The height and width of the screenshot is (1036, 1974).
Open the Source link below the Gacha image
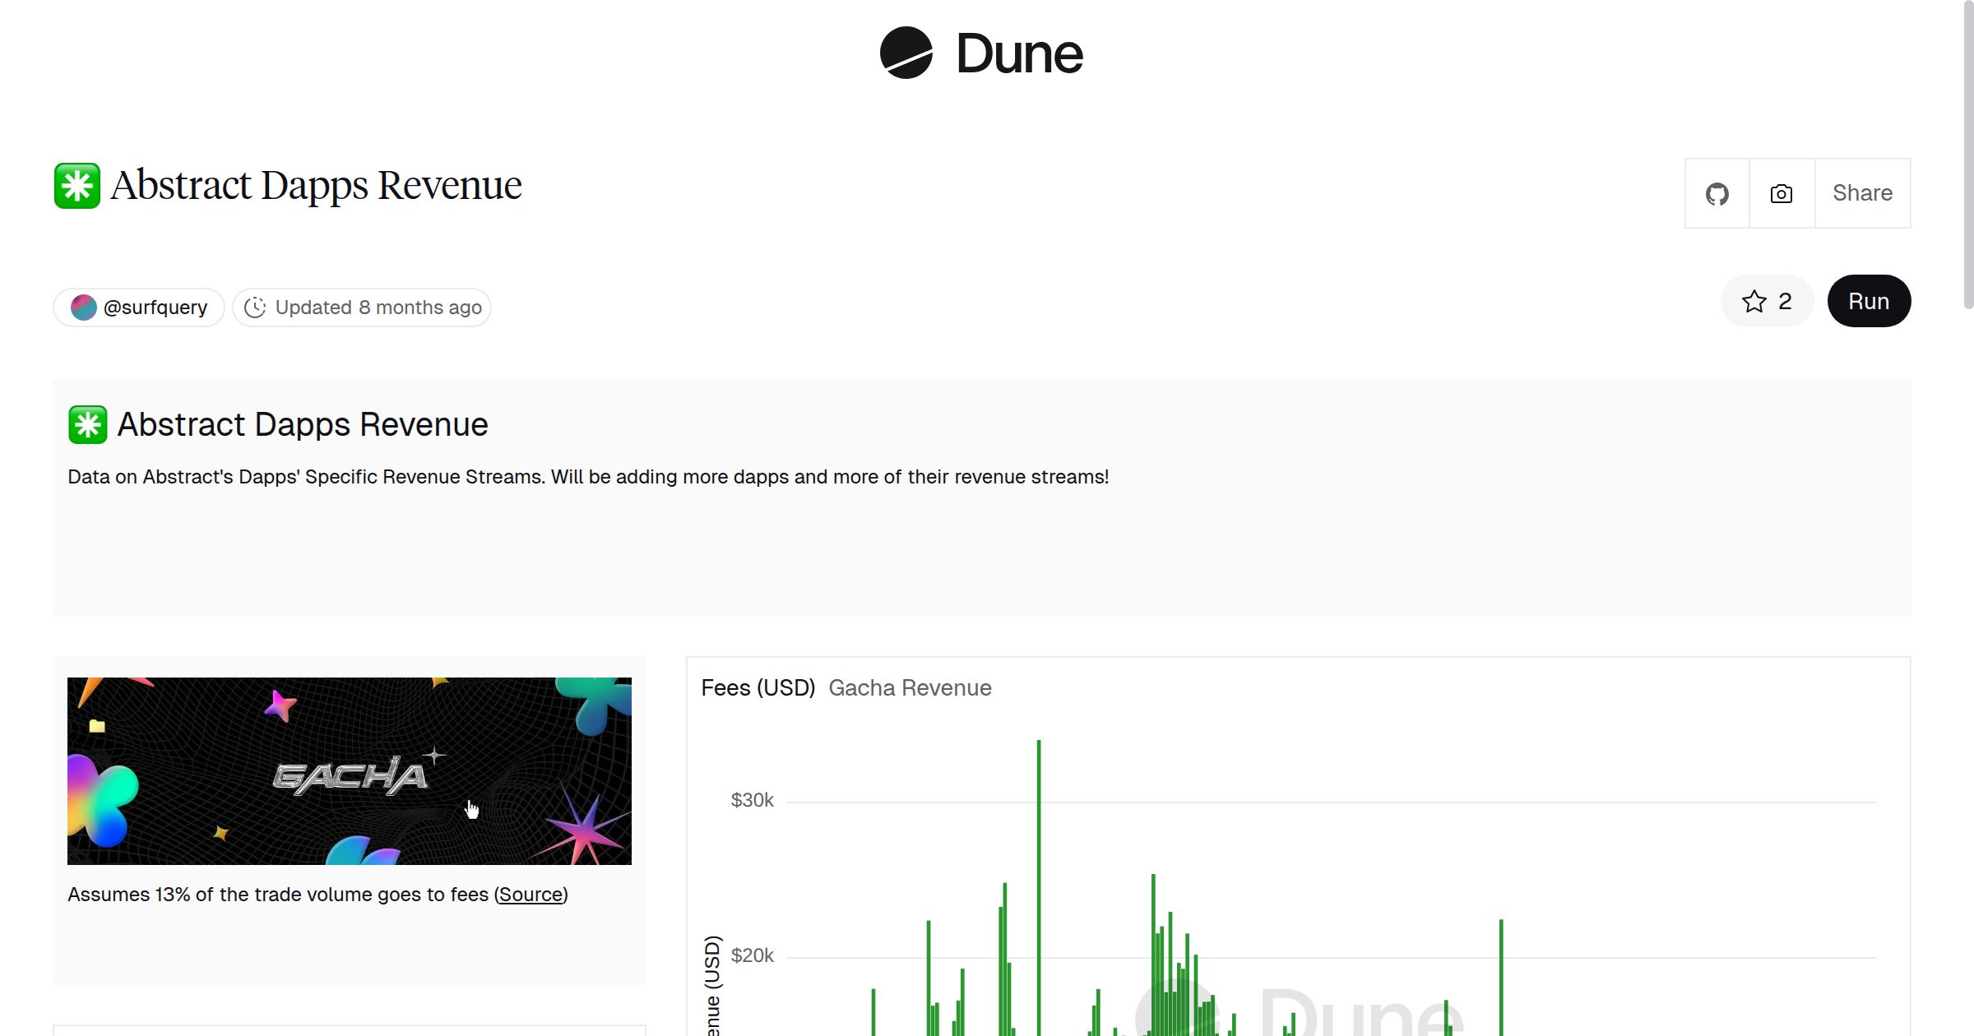pyautogui.click(x=530, y=894)
